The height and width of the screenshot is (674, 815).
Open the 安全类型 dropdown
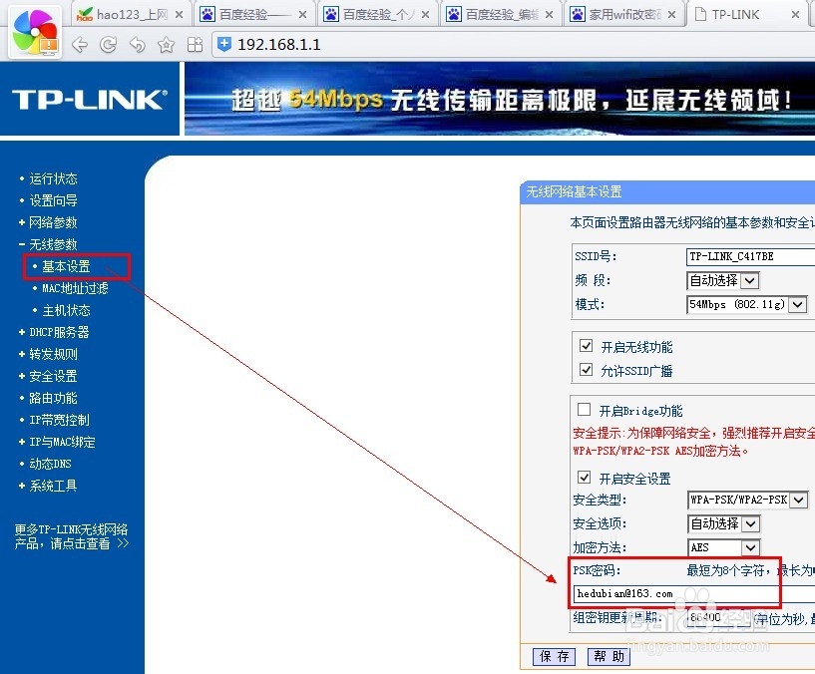pos(747,500)
